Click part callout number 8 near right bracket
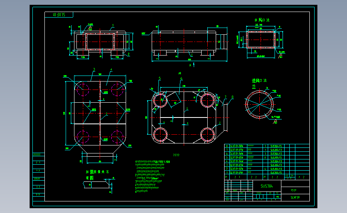The image size is (347, 213). (x=233, y=97)
